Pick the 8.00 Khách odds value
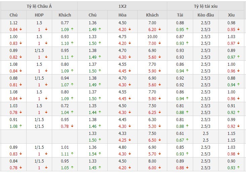The image size is (246, 173). point(152,161)
